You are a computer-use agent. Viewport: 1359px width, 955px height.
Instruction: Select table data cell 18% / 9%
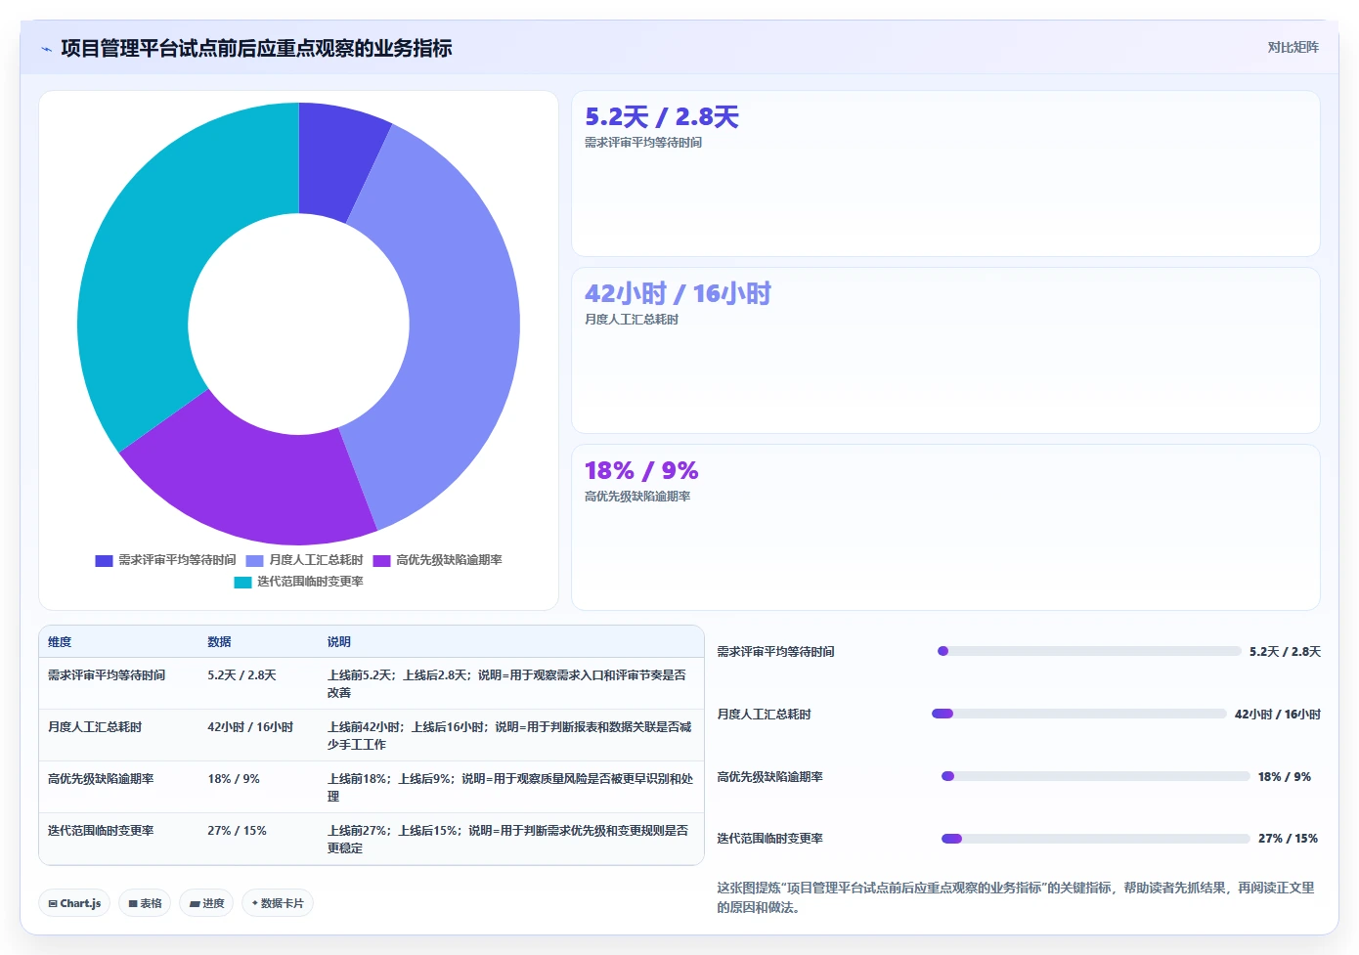[x=234, y=779]
